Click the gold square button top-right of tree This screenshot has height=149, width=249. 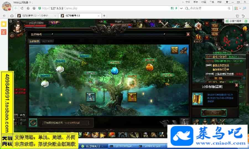pos(174,50)
